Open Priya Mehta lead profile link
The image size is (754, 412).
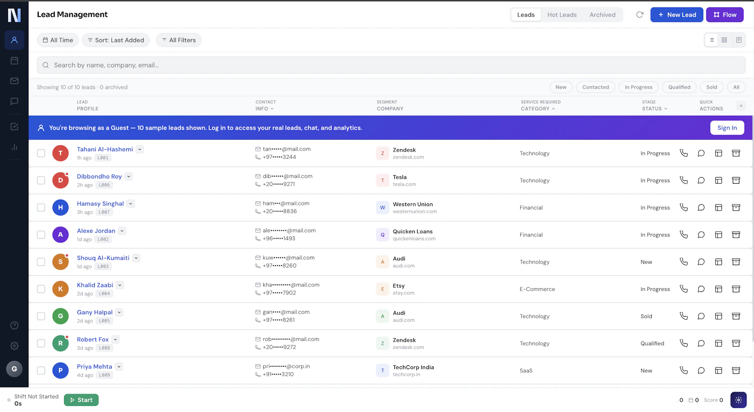tap(95, 367)
